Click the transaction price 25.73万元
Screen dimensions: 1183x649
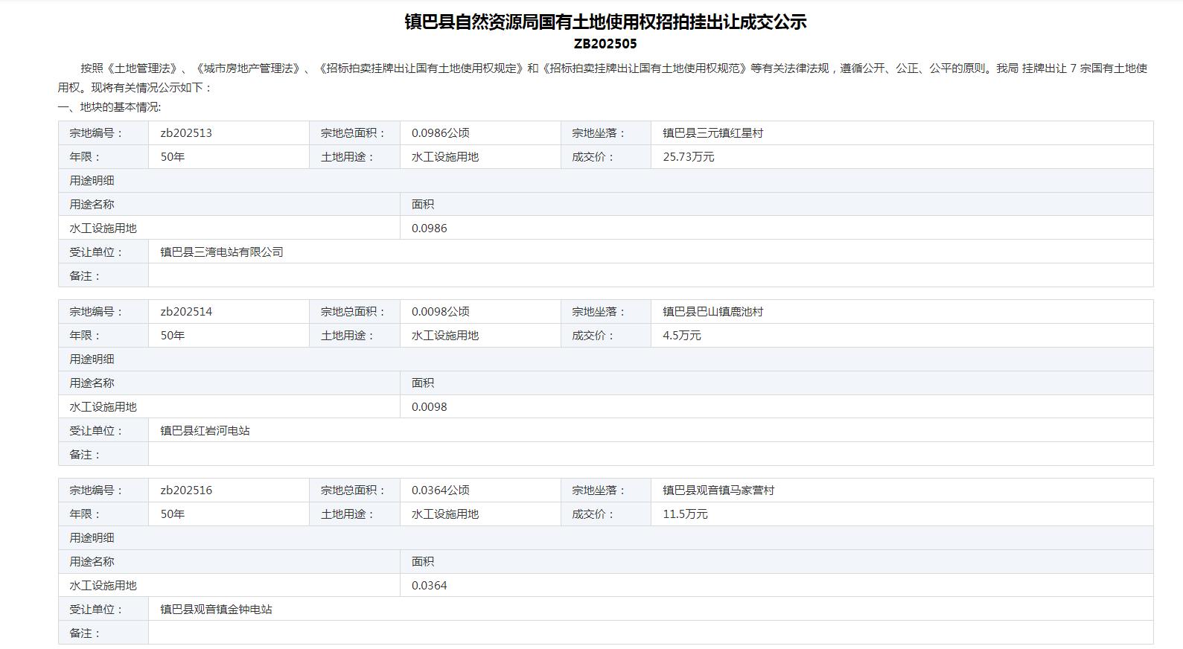pos(688,157)
